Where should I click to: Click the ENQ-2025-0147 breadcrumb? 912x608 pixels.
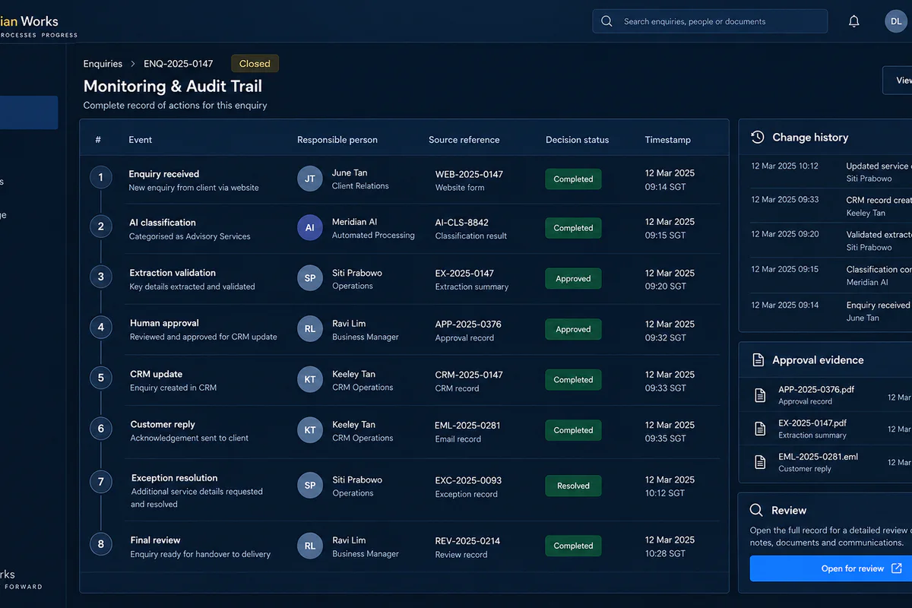click(178, 64)
